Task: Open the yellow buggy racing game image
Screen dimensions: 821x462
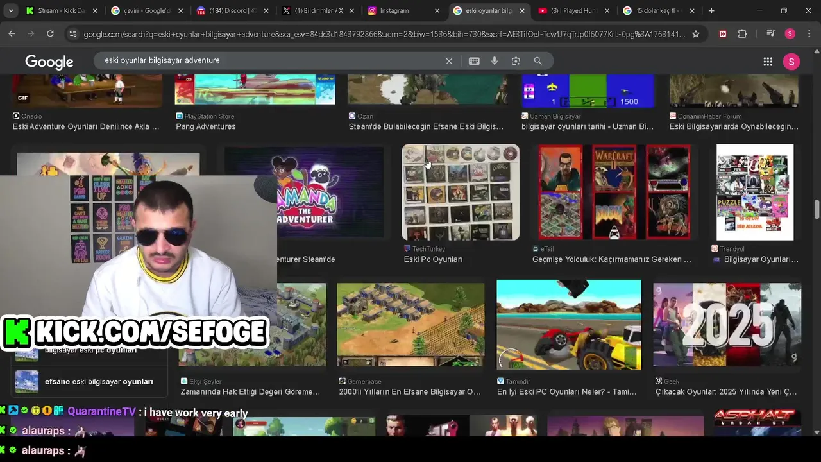Action: point(569,325)
